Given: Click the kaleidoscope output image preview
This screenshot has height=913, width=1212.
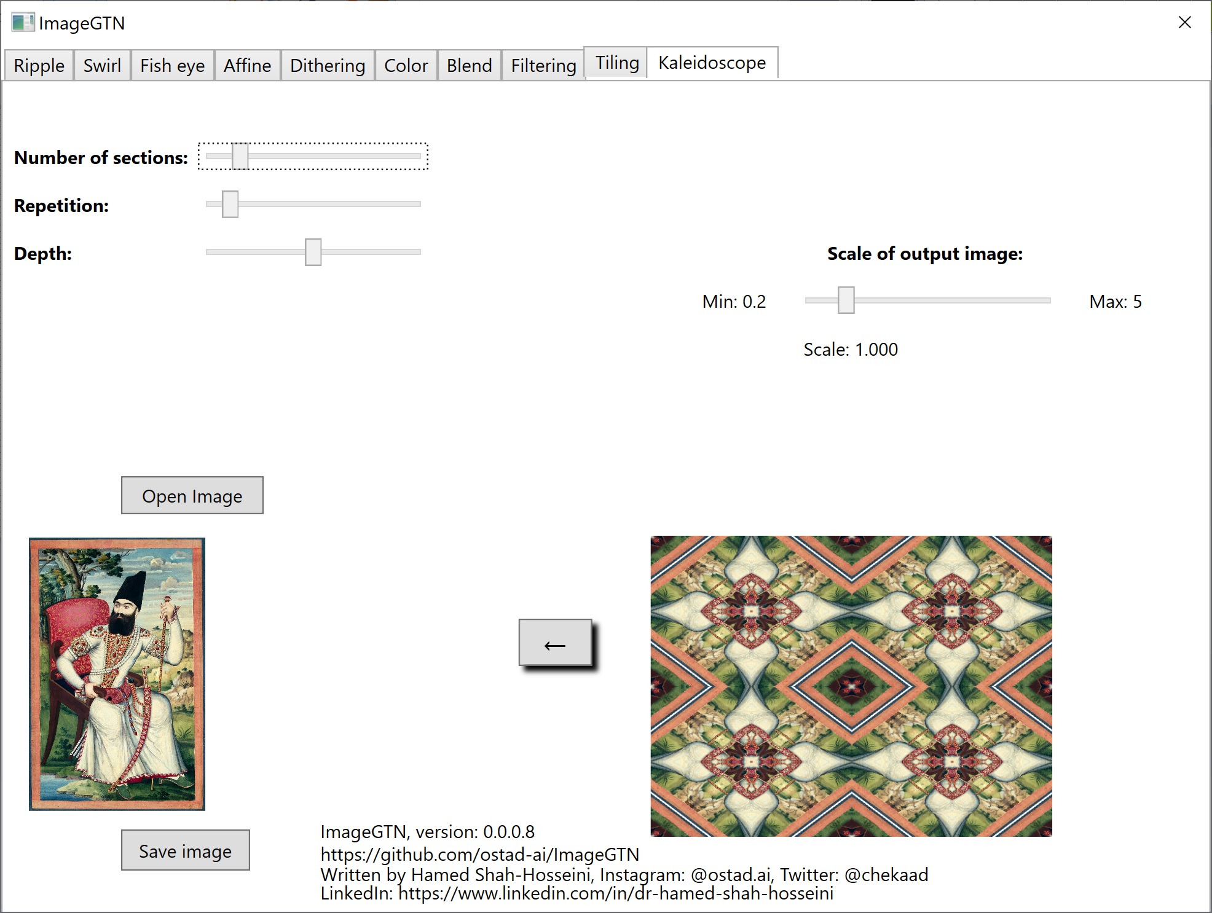Looking at the screenshot, I should (x=851, y=686).
